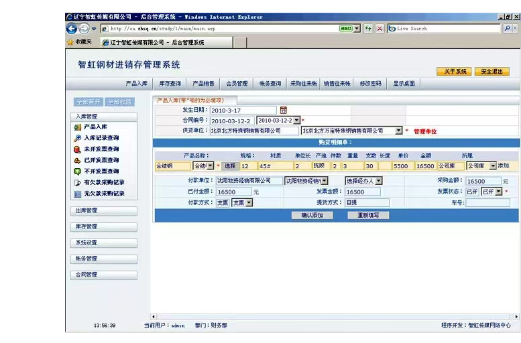Open the 库存查询 top menu item

[170, 84]
